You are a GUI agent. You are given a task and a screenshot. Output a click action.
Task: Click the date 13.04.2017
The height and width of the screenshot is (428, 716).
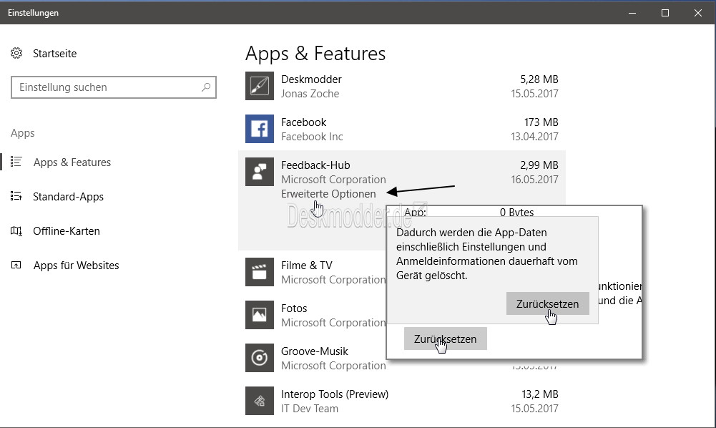[535, 136]
